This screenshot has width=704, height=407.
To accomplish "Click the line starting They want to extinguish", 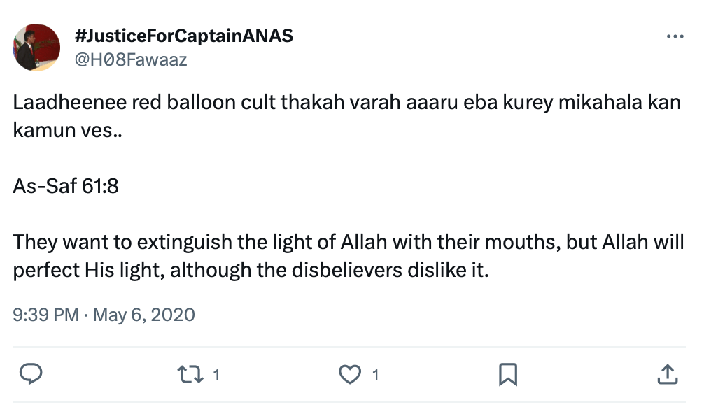I will (x=348, y=243).
